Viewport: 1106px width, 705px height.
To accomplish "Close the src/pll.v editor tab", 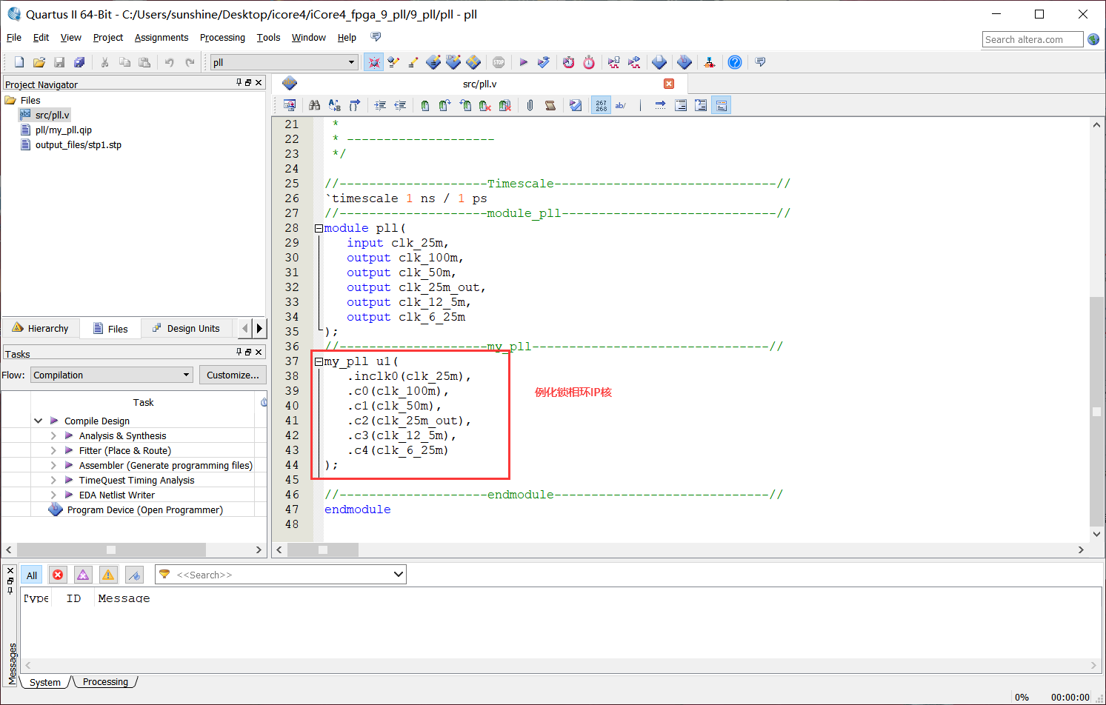I will pyautogui.click(x=669, y=84).
